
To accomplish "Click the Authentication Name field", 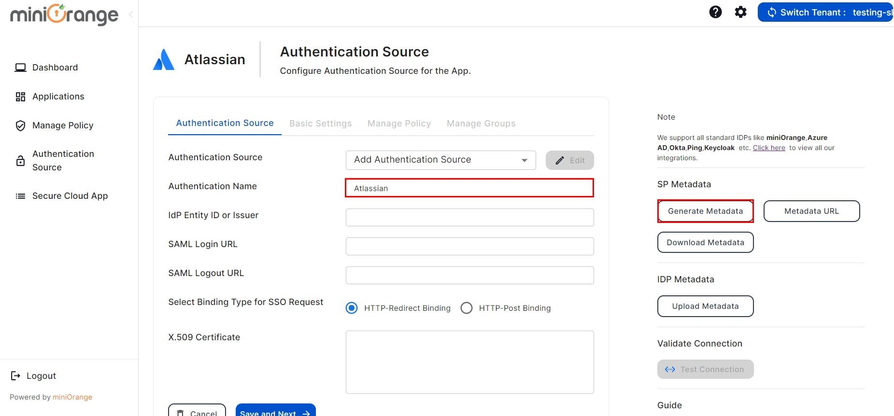I will pyautogui.click(x=469, y=188).
